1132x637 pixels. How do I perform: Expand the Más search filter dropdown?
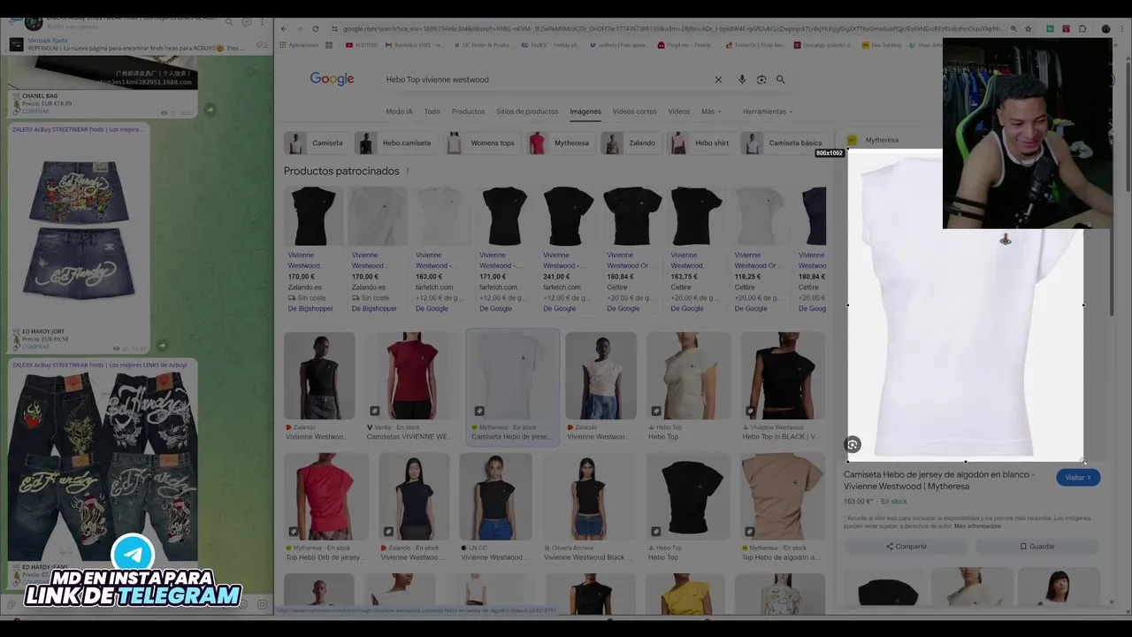711,111
